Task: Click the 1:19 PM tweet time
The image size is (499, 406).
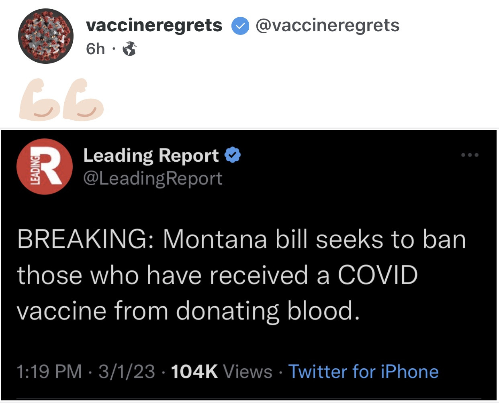Action: pyautogui.click(x=49, y=371)
